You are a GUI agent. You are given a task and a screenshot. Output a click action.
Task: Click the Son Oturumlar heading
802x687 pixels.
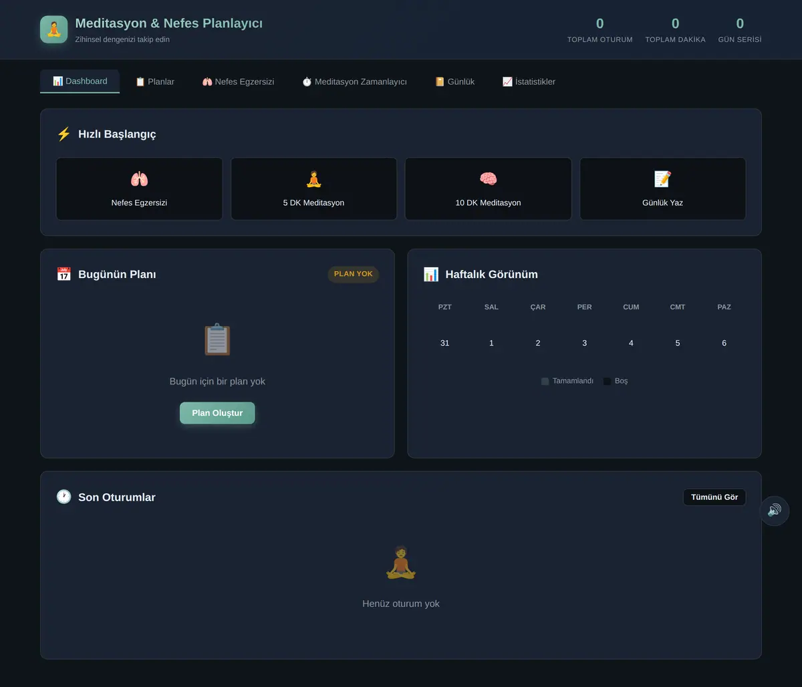[117, 497]
